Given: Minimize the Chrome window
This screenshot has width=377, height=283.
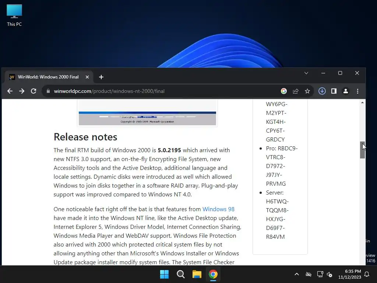Looking at the screenshot, I should click(323, 73).
